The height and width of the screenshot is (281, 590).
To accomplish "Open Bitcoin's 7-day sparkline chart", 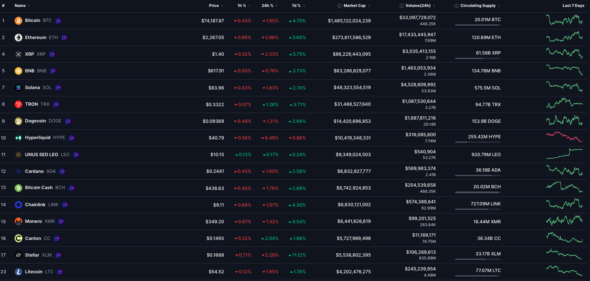I will 564,20.
